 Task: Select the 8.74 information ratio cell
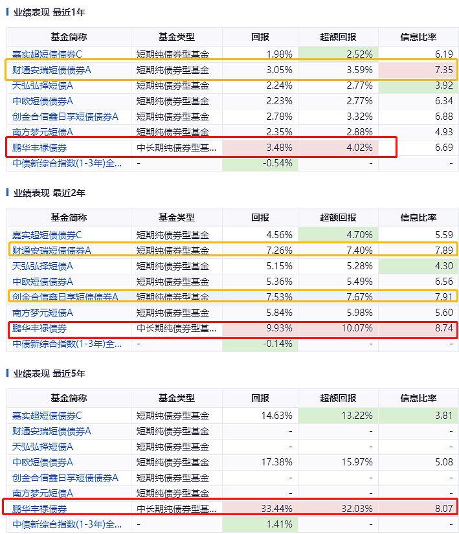coord(418,328)
